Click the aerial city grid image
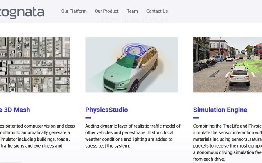This screenshot has height=163, width=262. [x=35, y=64]
